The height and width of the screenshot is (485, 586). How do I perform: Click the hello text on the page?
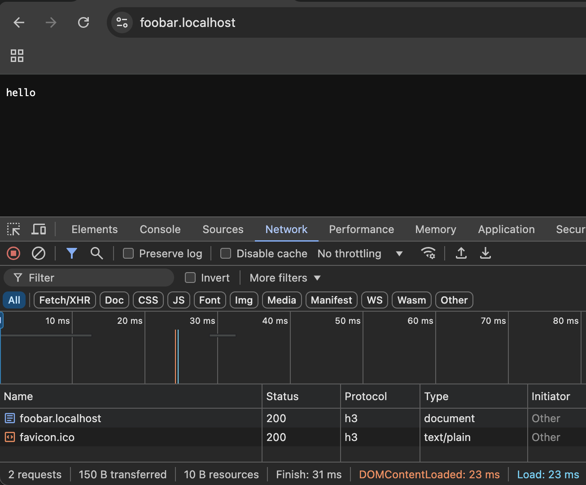[x=21, y=93]
